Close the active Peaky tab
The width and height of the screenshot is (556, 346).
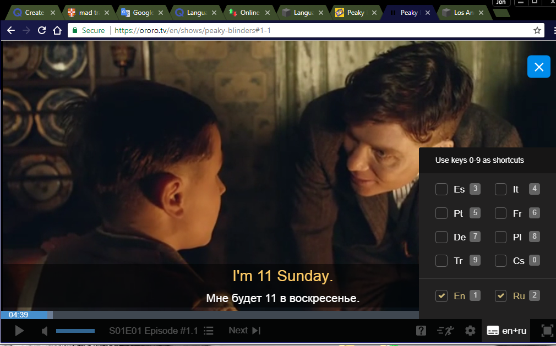428,13
